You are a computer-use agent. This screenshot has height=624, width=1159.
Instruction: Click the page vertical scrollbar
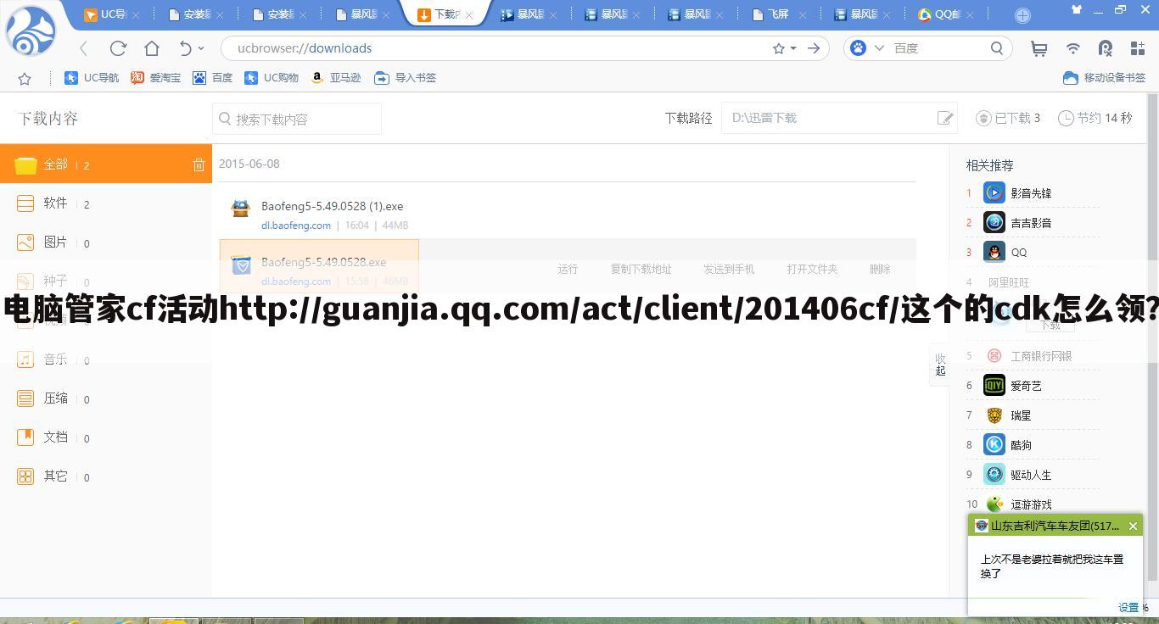[1153, 339]
